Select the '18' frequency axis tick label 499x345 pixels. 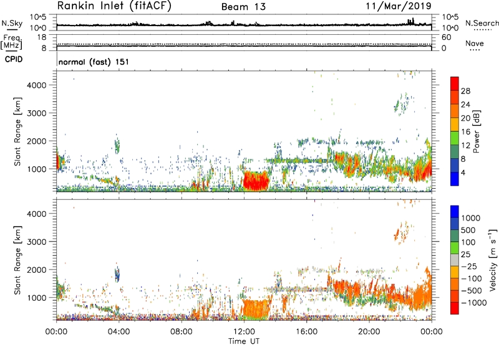[x=42, y=37]
